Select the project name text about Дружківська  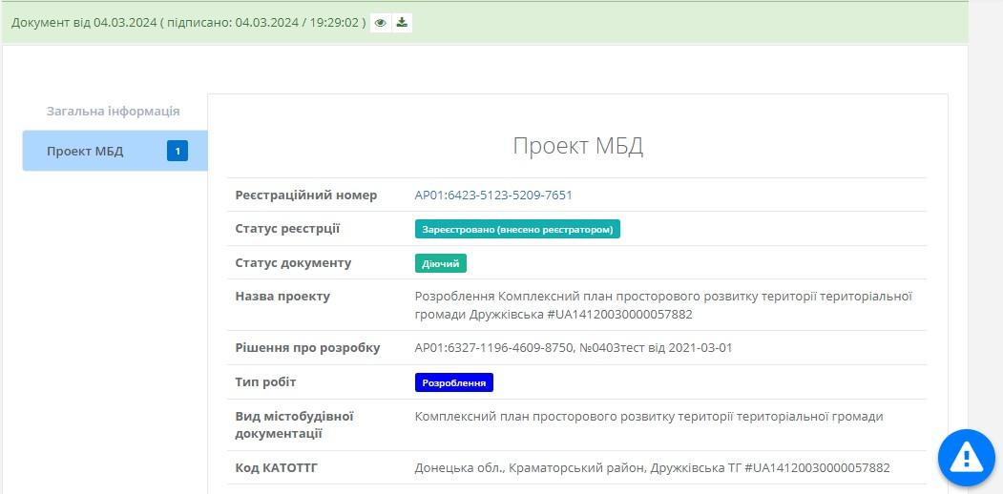click(x=663, y=305)
